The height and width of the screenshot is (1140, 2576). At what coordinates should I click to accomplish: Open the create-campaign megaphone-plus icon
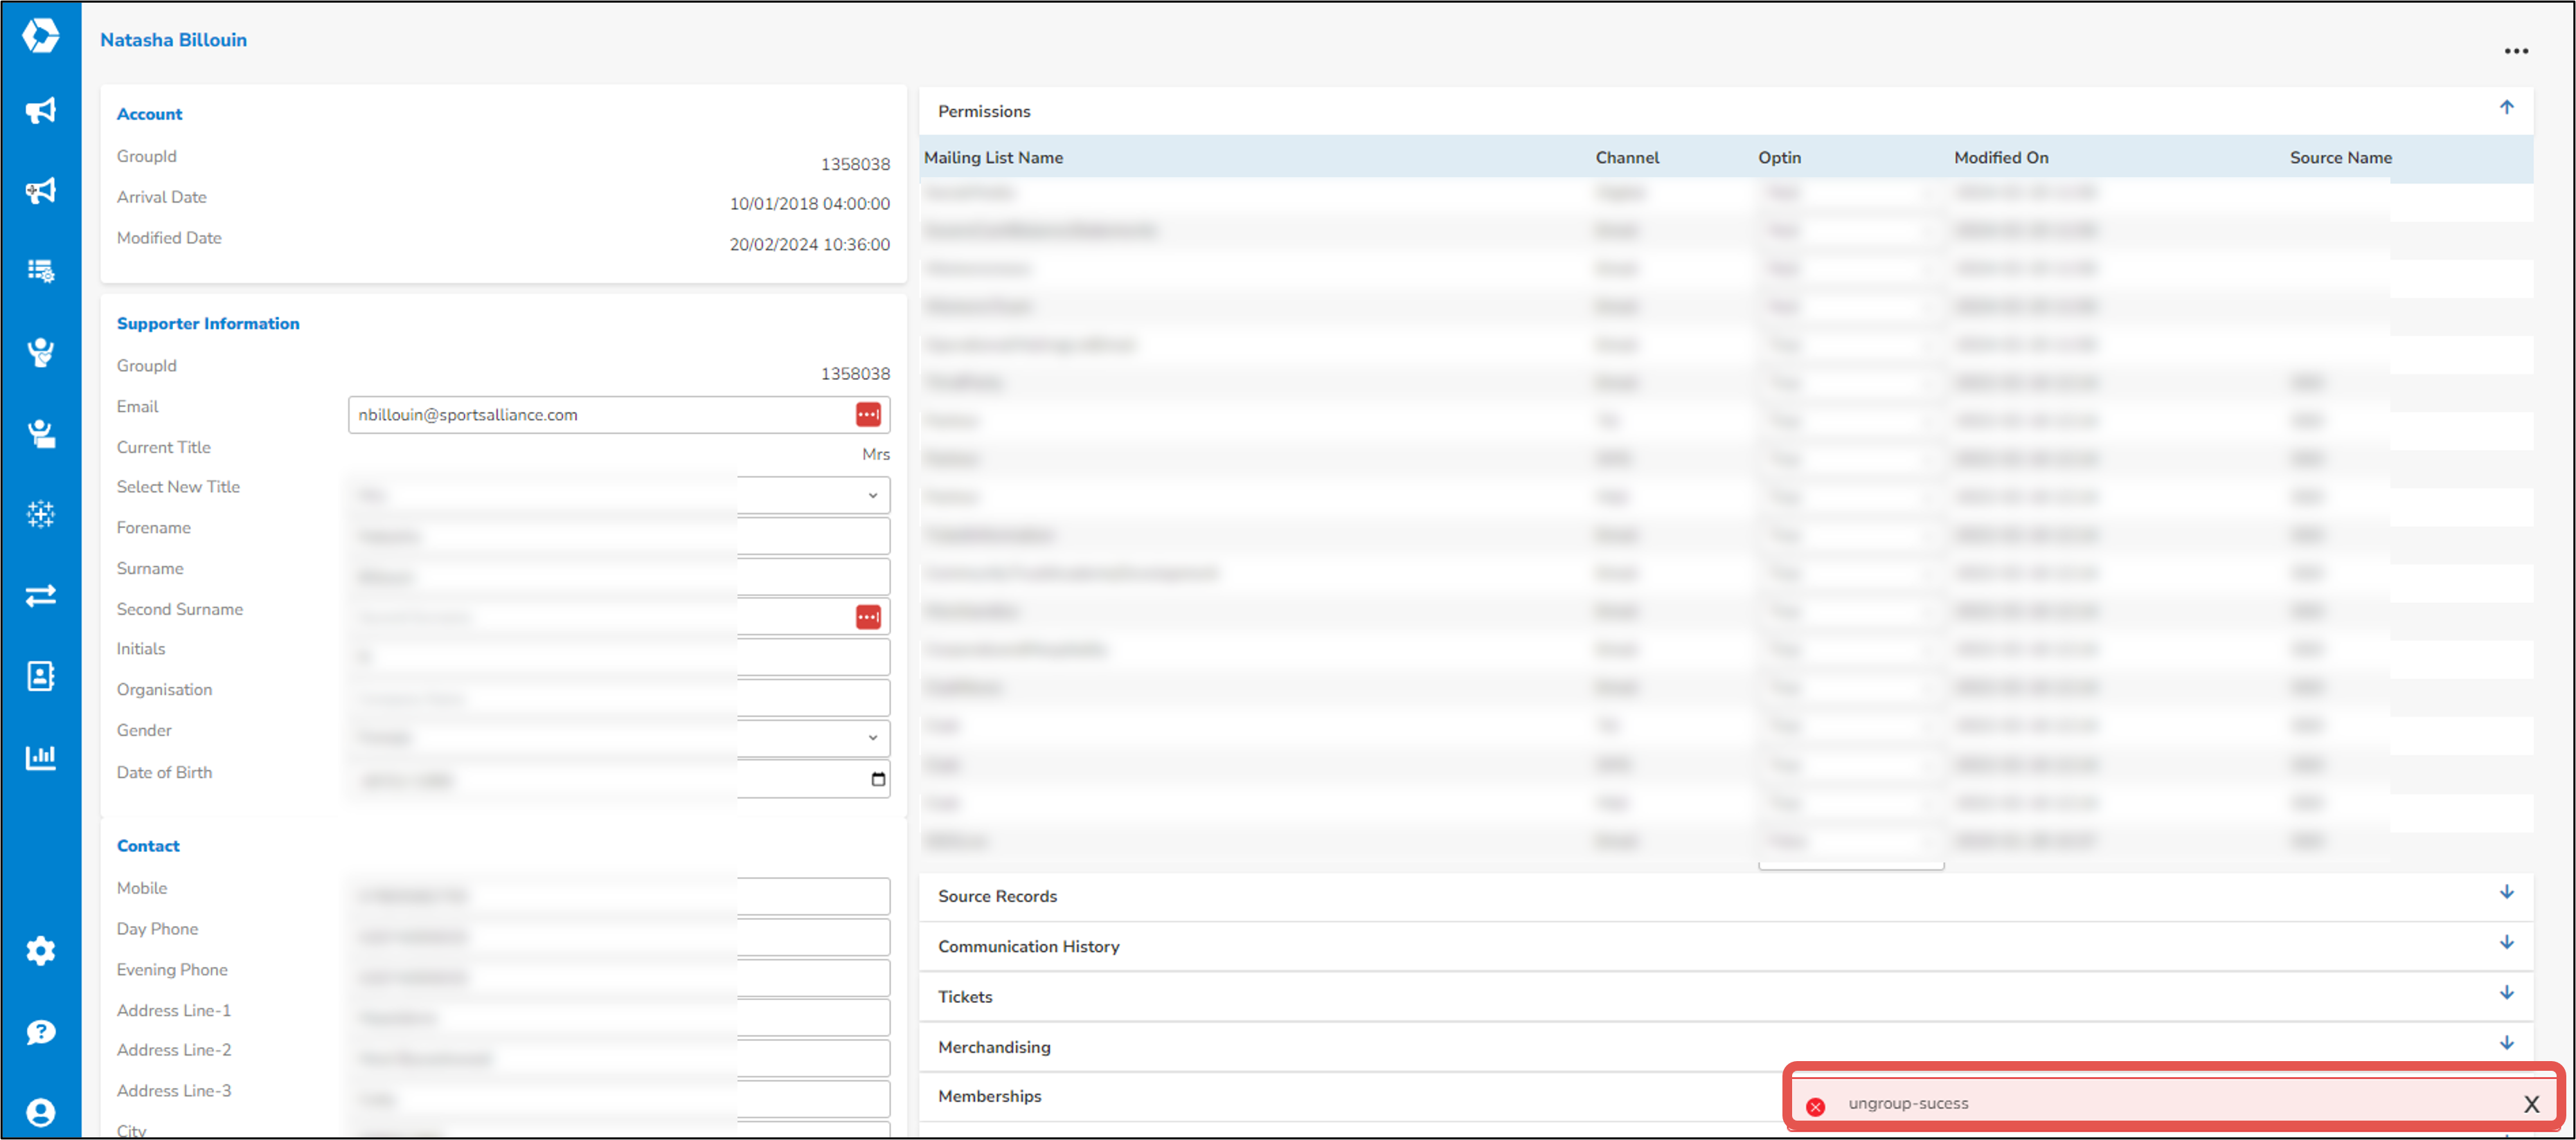pyautogui.click(x=40, y=190)
